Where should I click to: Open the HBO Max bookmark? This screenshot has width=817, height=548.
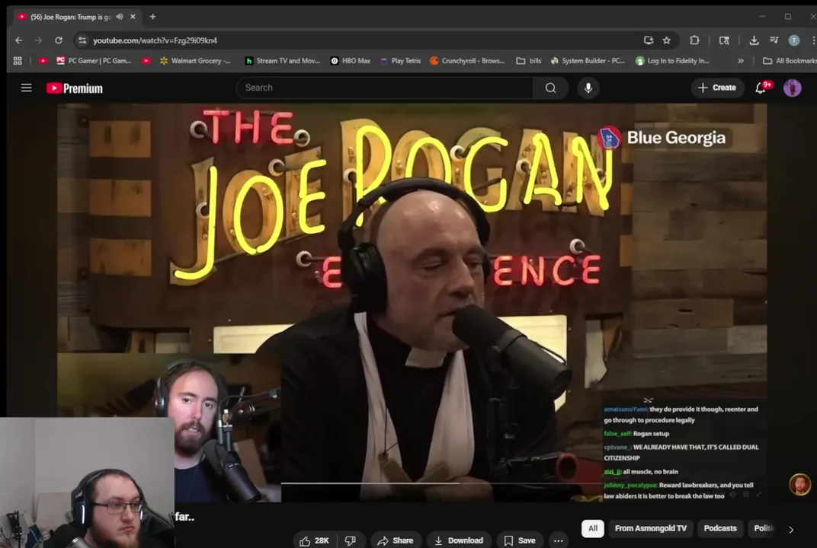351,61
